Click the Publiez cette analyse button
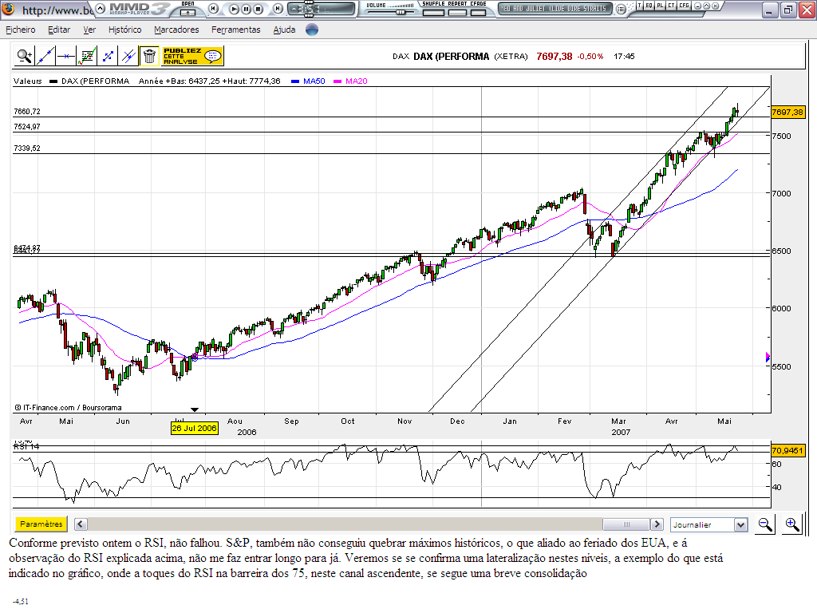The image size is (817, 613). click(x=192, y=56)
